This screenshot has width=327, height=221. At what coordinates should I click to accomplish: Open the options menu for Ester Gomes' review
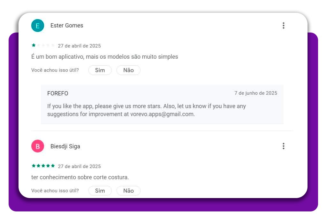pyautogui.click(x=283, y=26)
